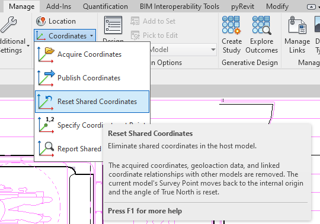The image size is (320, 224).
Task: Choose Publish Coordinates from the menu
Action: coord(92,78)
